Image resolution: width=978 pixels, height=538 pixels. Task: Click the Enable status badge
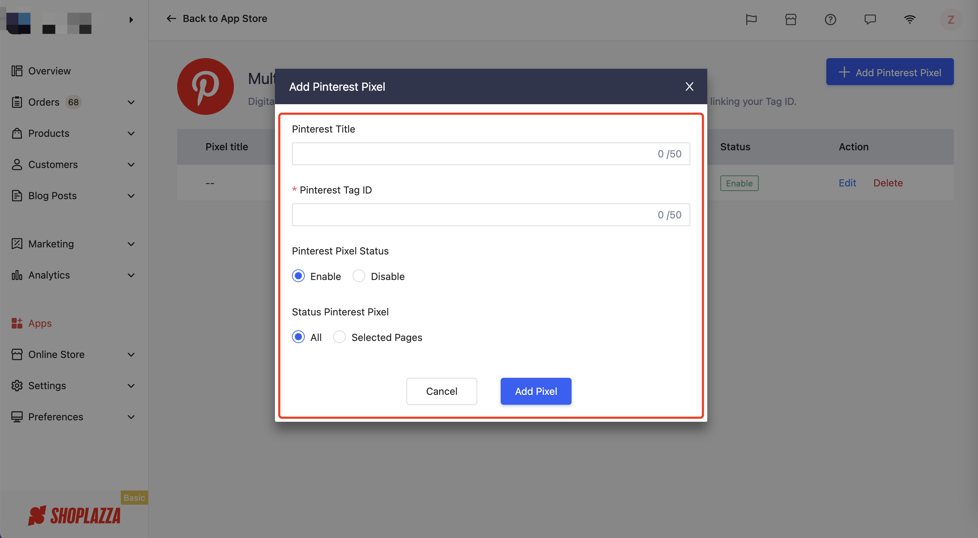click(739, 183)
